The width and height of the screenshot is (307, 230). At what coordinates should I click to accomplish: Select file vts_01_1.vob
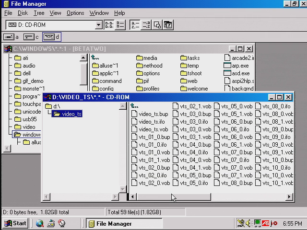pos(151,160)
